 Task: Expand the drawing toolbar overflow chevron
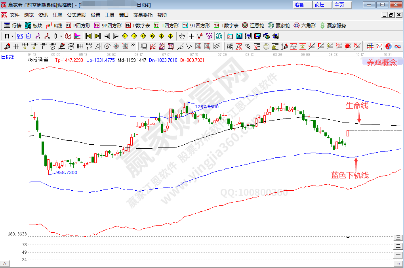click(133, 46)
